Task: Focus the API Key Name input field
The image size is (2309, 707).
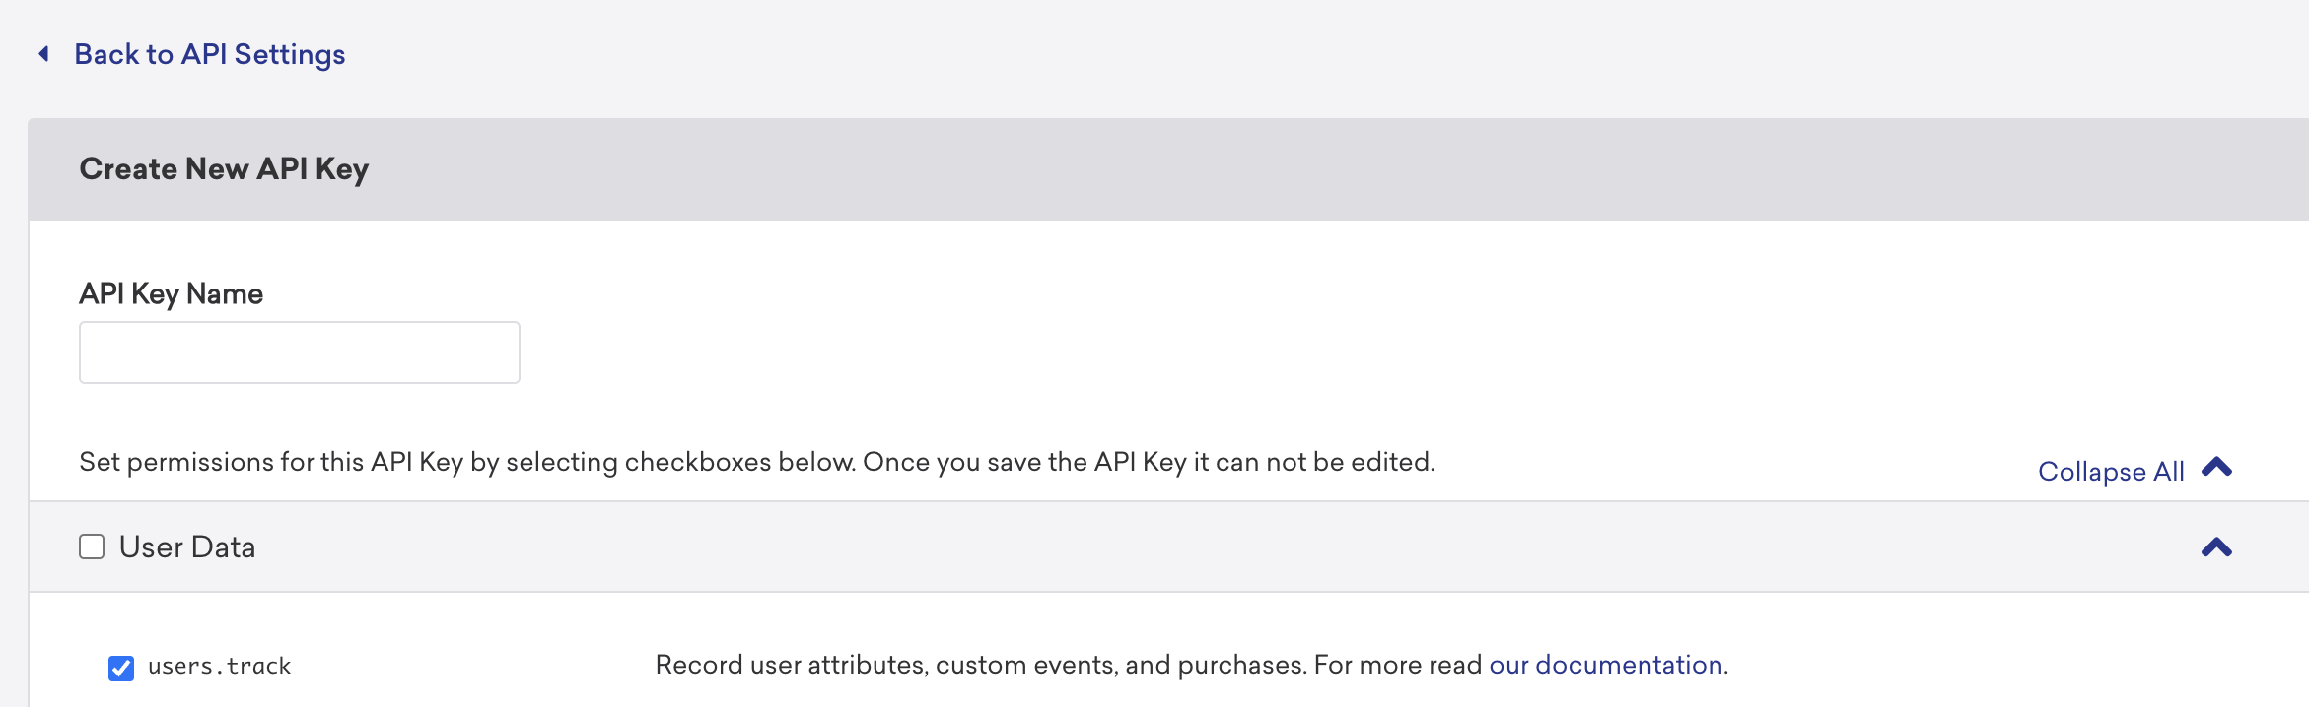Action: (299, 353)
